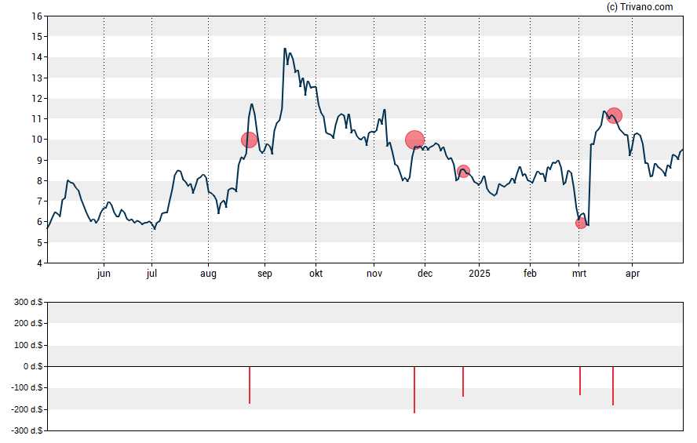This screenshot has height=443, width=697.
Task: Click the '16' price axis label
Action: tap(37, 16)
